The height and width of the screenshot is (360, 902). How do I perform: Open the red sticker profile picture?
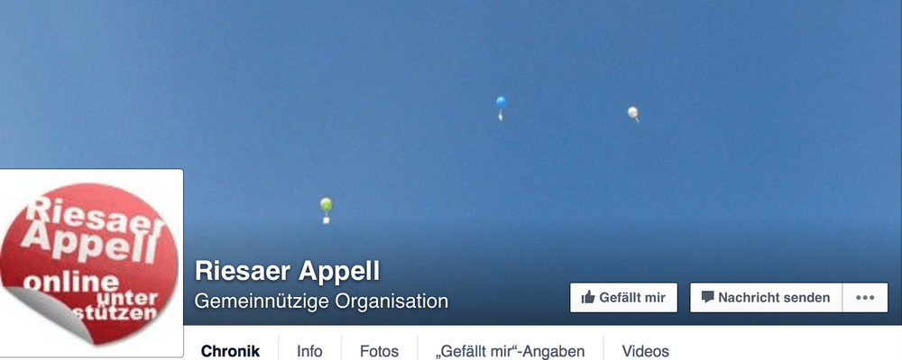click(90, 264)
